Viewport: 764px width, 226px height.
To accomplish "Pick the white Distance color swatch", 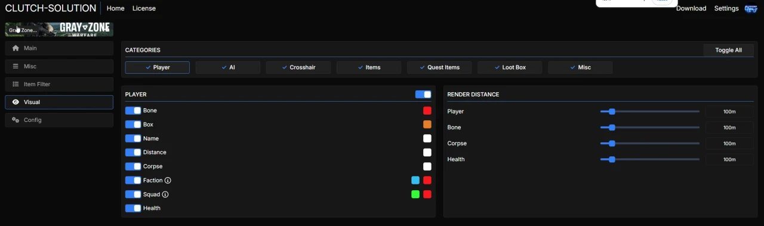I will pos(427,152).
